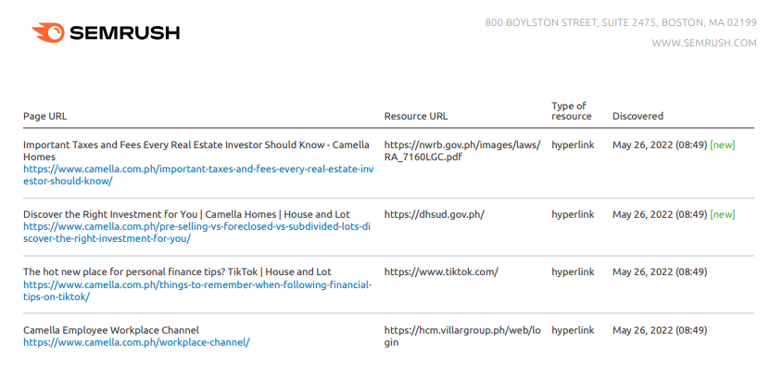Select the Discovered column header
This screenshot has width=783, height=392.
coord(638,117)
